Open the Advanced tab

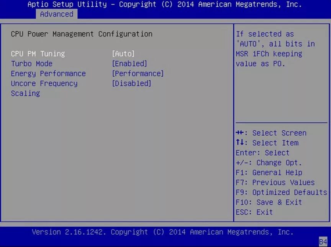[x=57, y=14]
